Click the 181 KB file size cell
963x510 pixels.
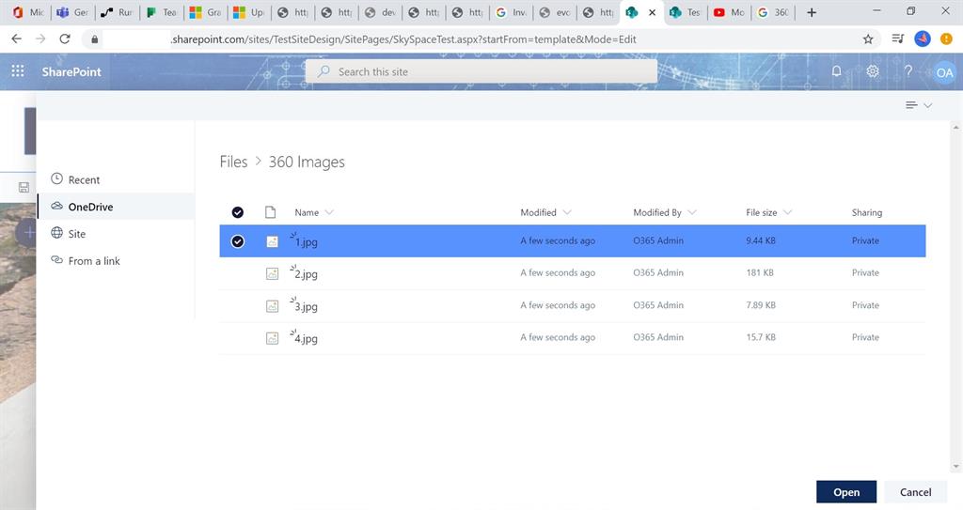760,272
